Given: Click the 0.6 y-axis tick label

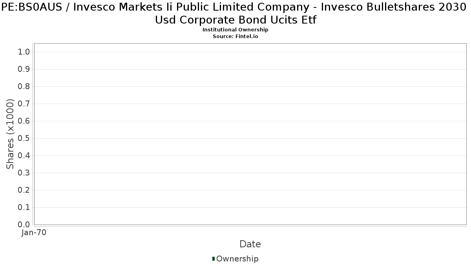Looking at the screenshot, I should tap(24, 121).
